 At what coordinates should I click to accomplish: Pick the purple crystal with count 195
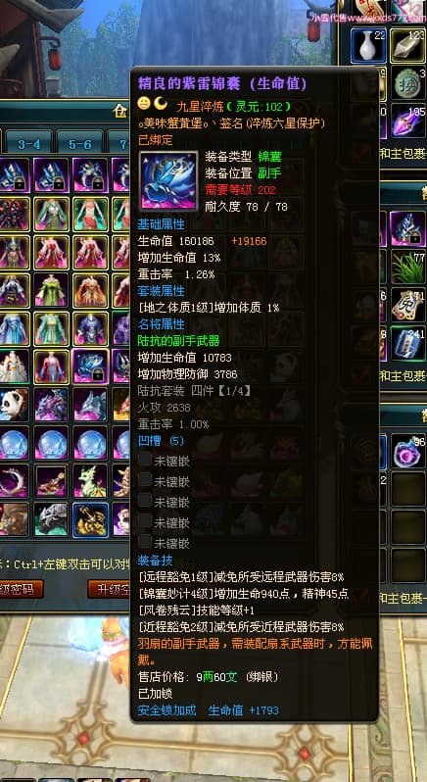[408, 121]
